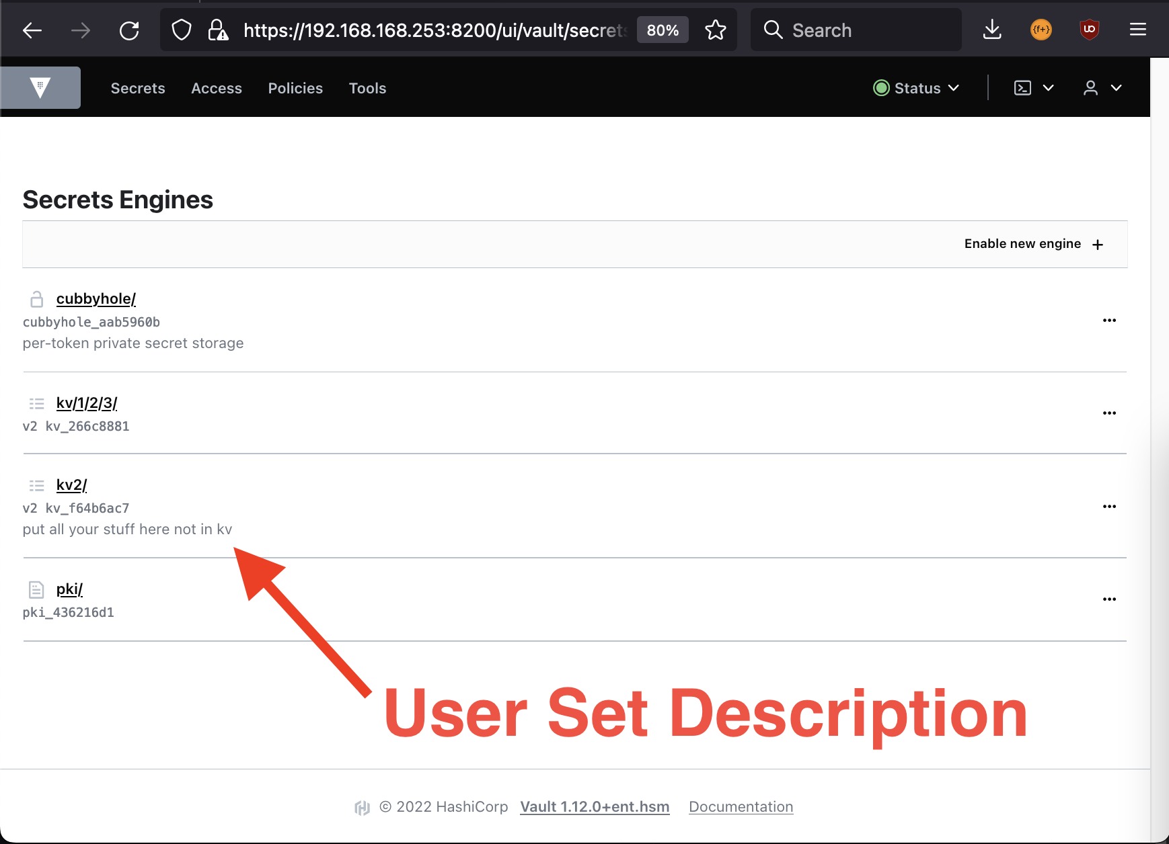Screen dimensions: 1169x844
Task: Switch to the Access section
Action: [x=217, y=87]
